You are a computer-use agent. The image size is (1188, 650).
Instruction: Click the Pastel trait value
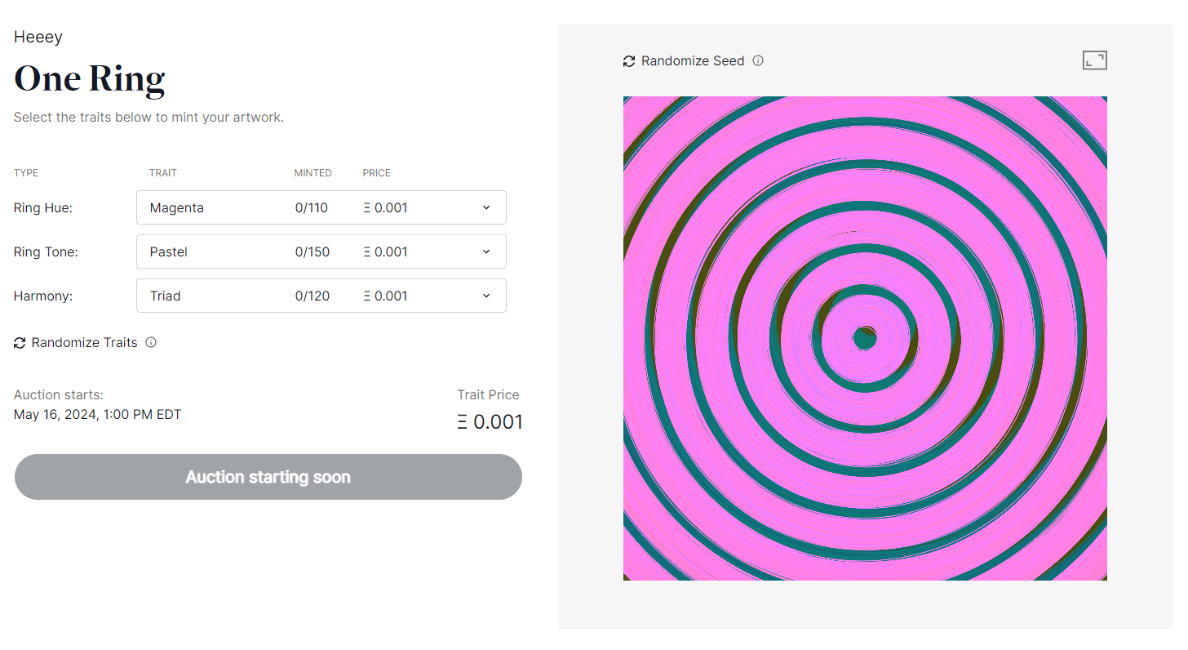coord(169,252)
